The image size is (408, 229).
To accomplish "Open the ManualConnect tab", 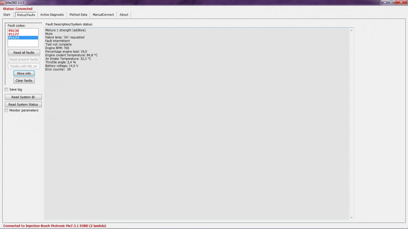I will click(103, 15).
